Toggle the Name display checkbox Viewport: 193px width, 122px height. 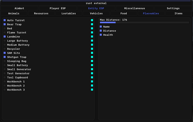click(101, 27)
